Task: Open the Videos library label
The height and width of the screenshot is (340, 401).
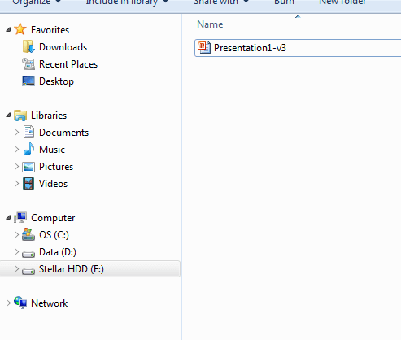Action: pyautogui.click(x=53, y=184)
